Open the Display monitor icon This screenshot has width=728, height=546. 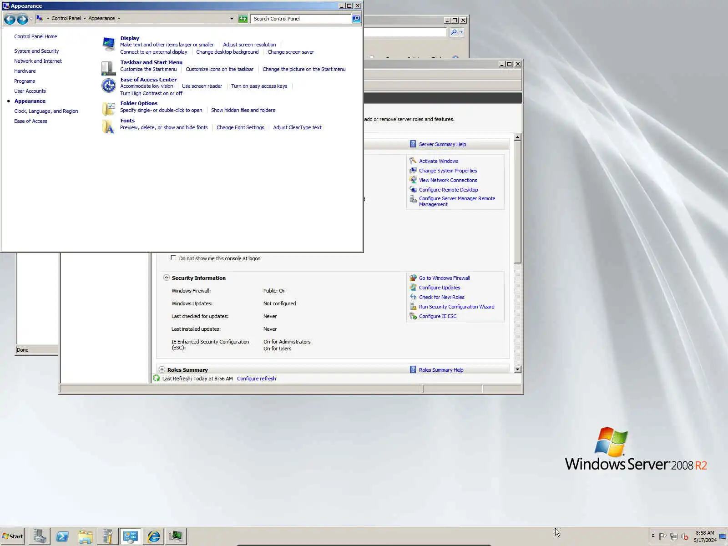pyautogui.click(x=109, y=44)
